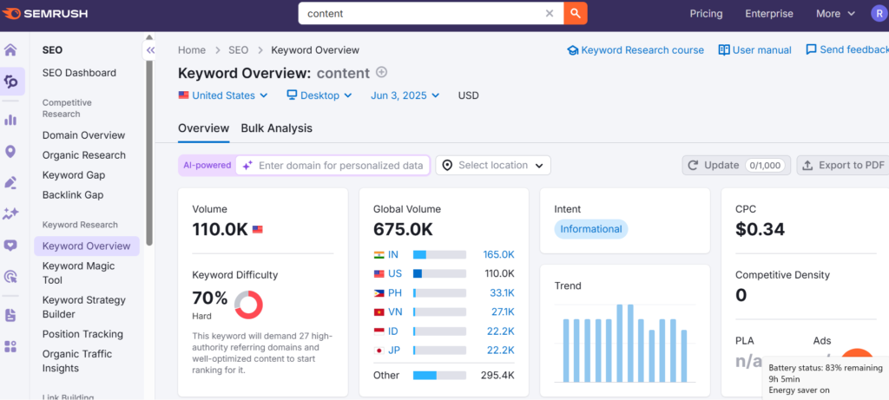Image resolution: width=889 pixels, height=400 pixels.
Task: Click the PH country link in Global Volume
Action: coord(395,293)
